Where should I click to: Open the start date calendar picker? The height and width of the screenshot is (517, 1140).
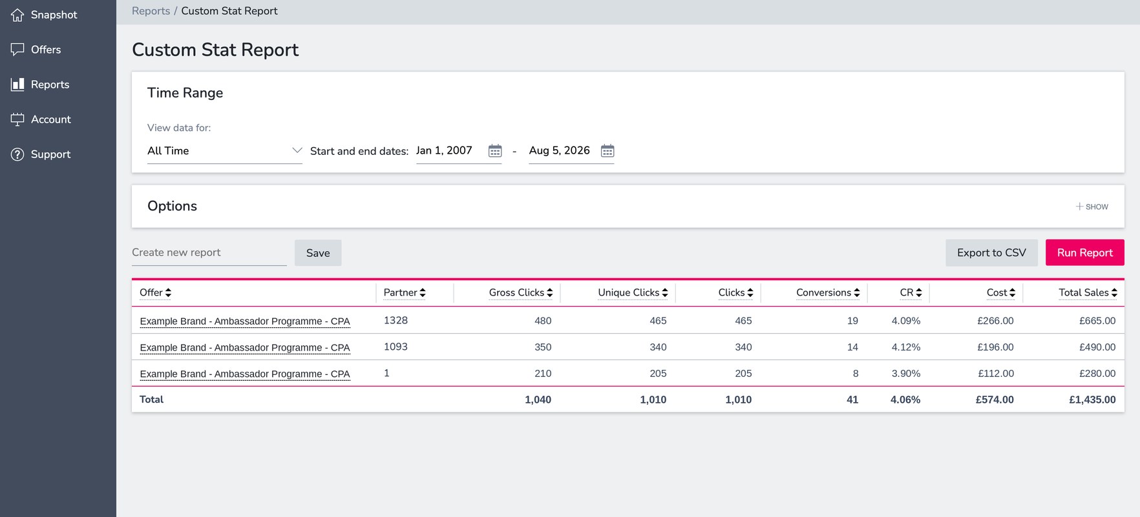point(495,151)
